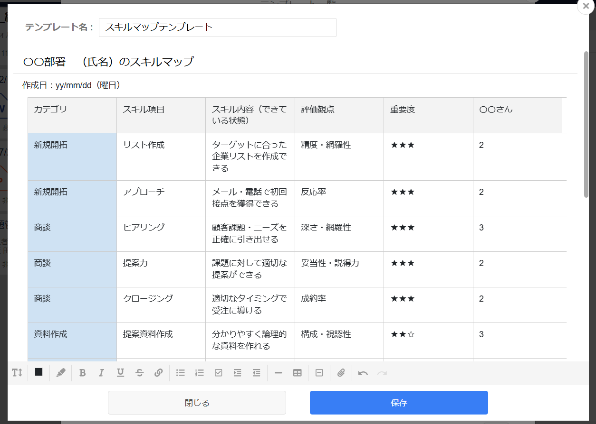Decrease indent of text

pyautogui.click(x=257, y=373)
